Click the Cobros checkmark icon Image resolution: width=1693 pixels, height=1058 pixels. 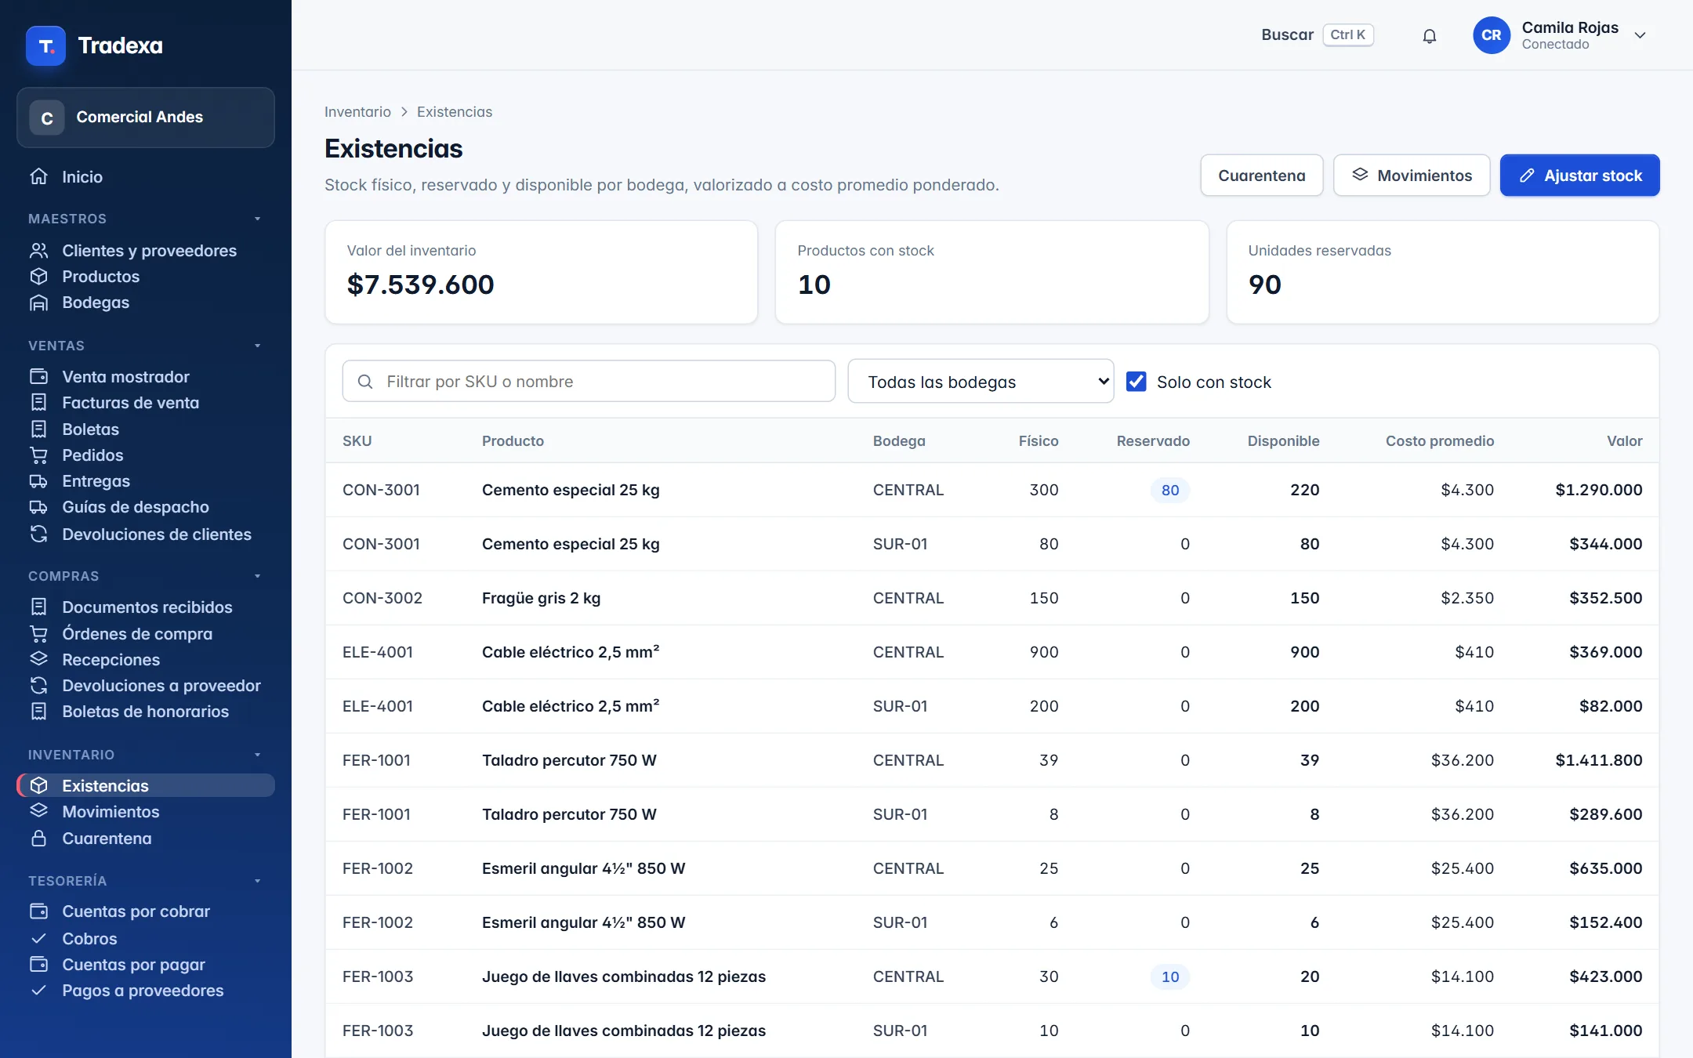(x=38, y=939)
